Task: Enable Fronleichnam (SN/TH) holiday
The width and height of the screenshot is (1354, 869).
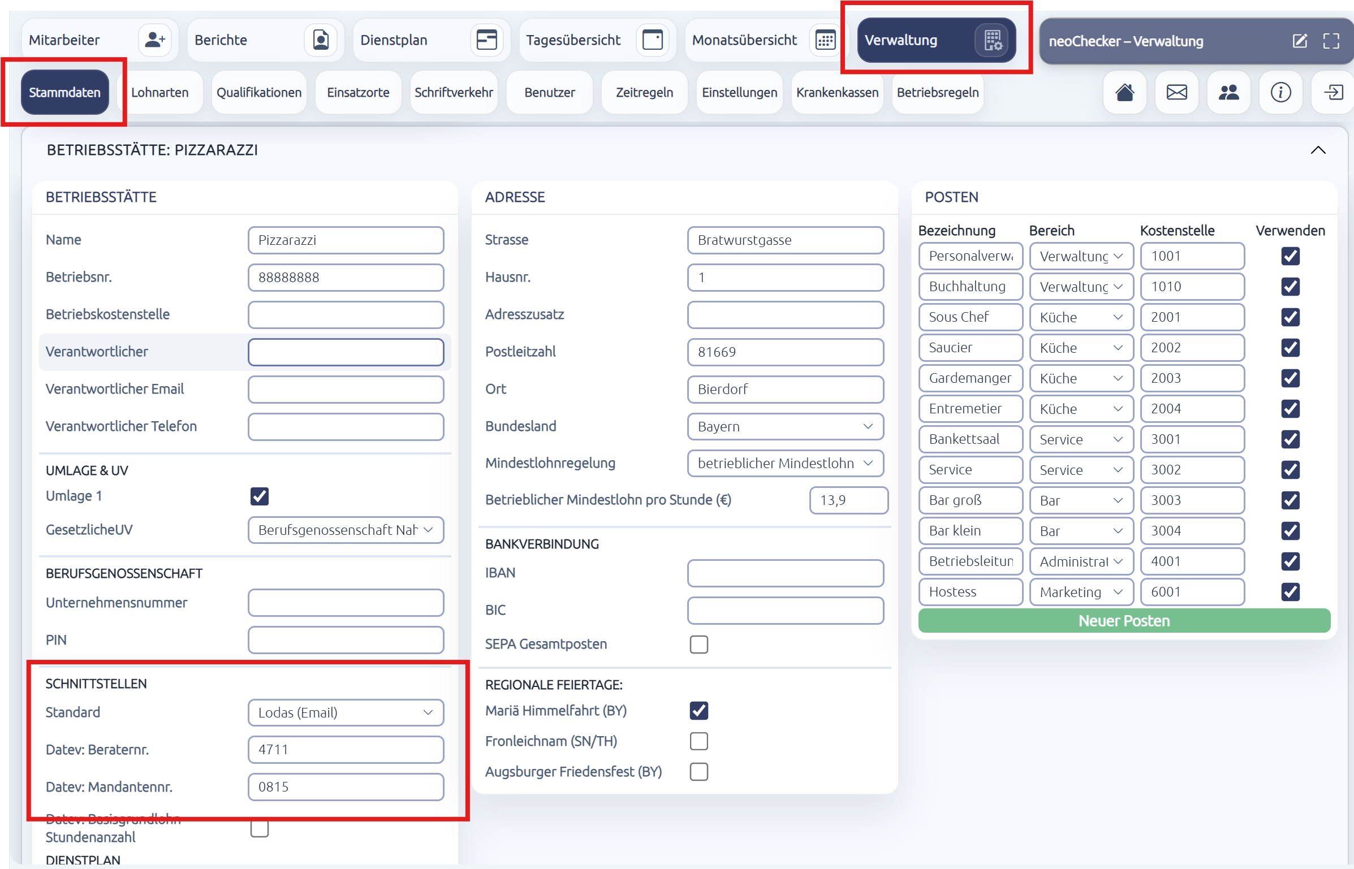Action: pos(698,741)
